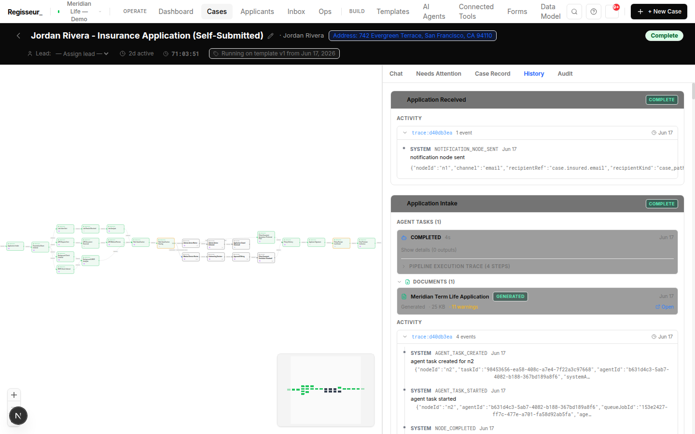
Task: Click the AGENT_TASK_STARTED event entry
Action: coord(541,402)
